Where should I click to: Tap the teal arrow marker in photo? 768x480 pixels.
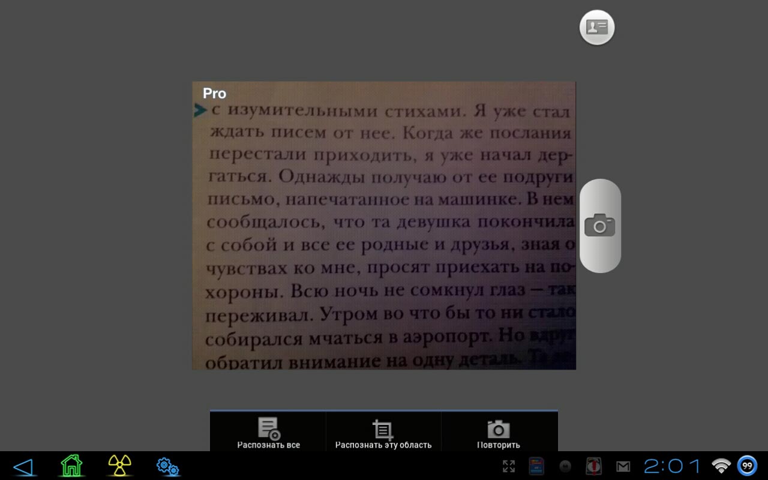coord(200,110)
